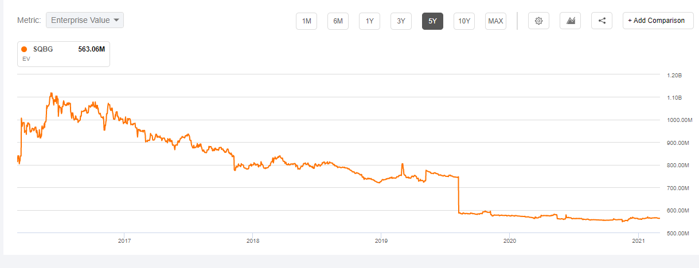Select the 6M time range
The image size is (699, 268).
338,21
